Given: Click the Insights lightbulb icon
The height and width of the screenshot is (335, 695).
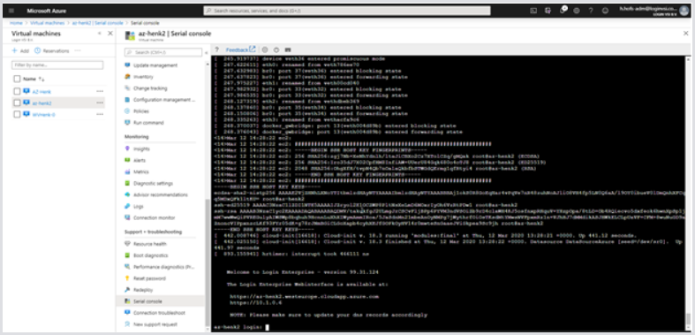Looking at the screenshot, I should pyautogui.click(x=127, y=148).
